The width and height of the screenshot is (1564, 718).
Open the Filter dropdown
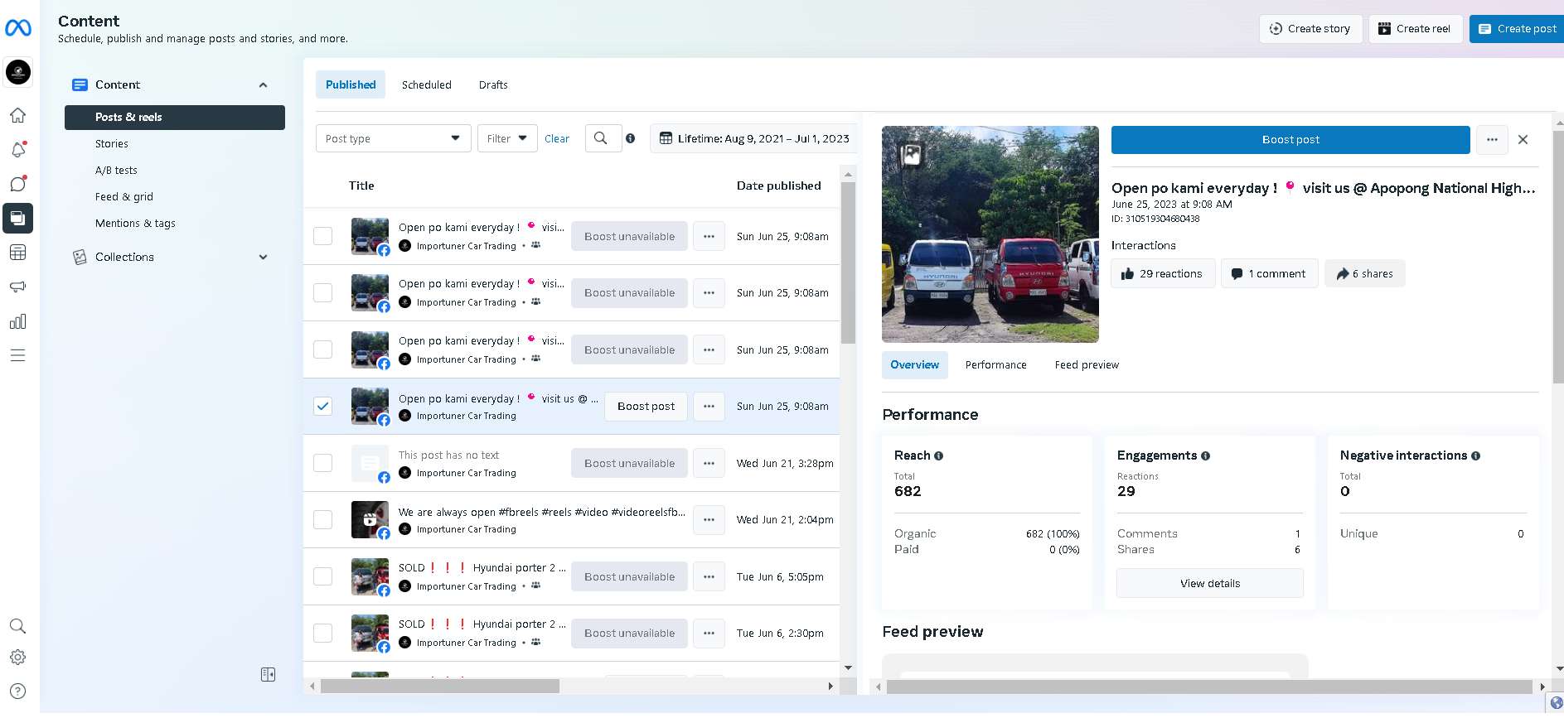(507, 138)
